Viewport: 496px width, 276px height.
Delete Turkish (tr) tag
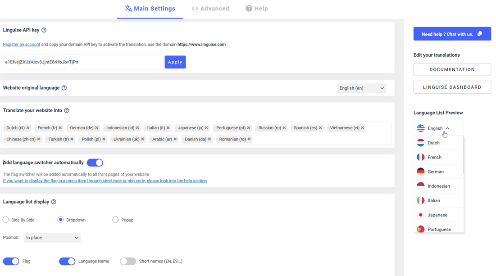pos(72,139)
